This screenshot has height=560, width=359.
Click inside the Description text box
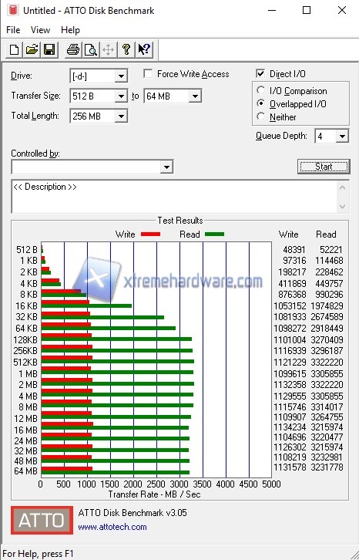coord(175,196)
